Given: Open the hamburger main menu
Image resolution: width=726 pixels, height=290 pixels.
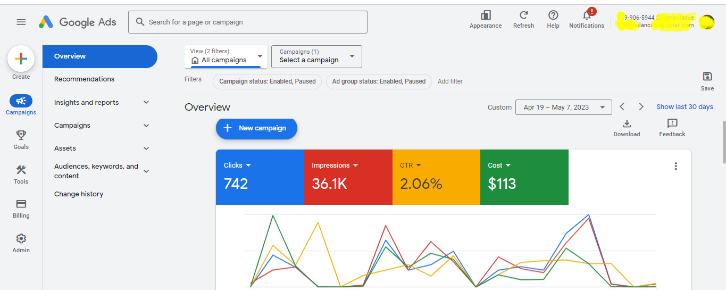Looking at the screenshot, I should (x=21, y=22).
